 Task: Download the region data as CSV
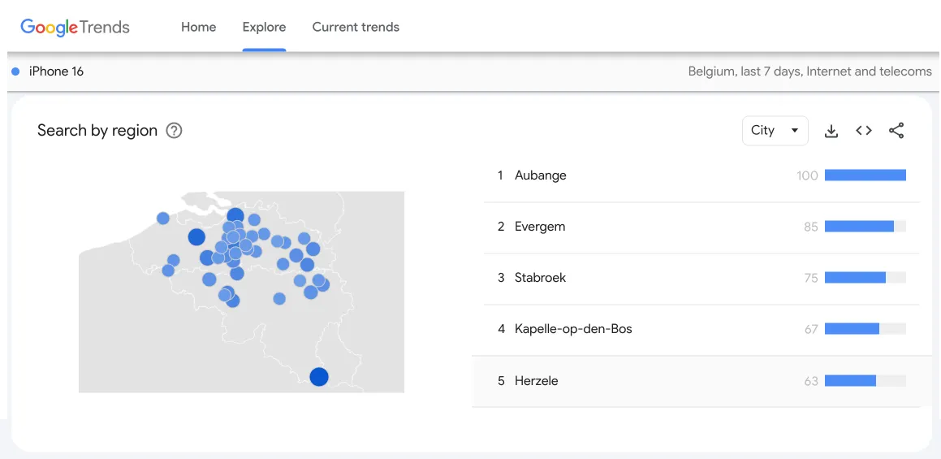point(831,131)
